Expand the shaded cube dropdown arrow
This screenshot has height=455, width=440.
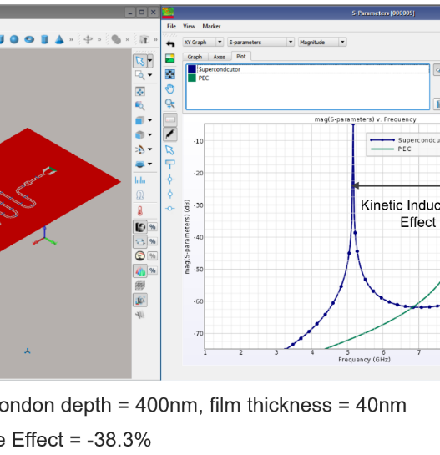click(x=150, y=120)
